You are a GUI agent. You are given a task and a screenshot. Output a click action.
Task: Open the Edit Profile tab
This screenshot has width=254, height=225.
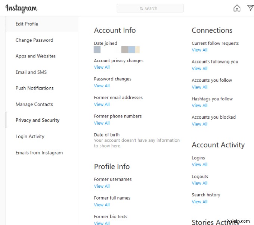point(27,24)
